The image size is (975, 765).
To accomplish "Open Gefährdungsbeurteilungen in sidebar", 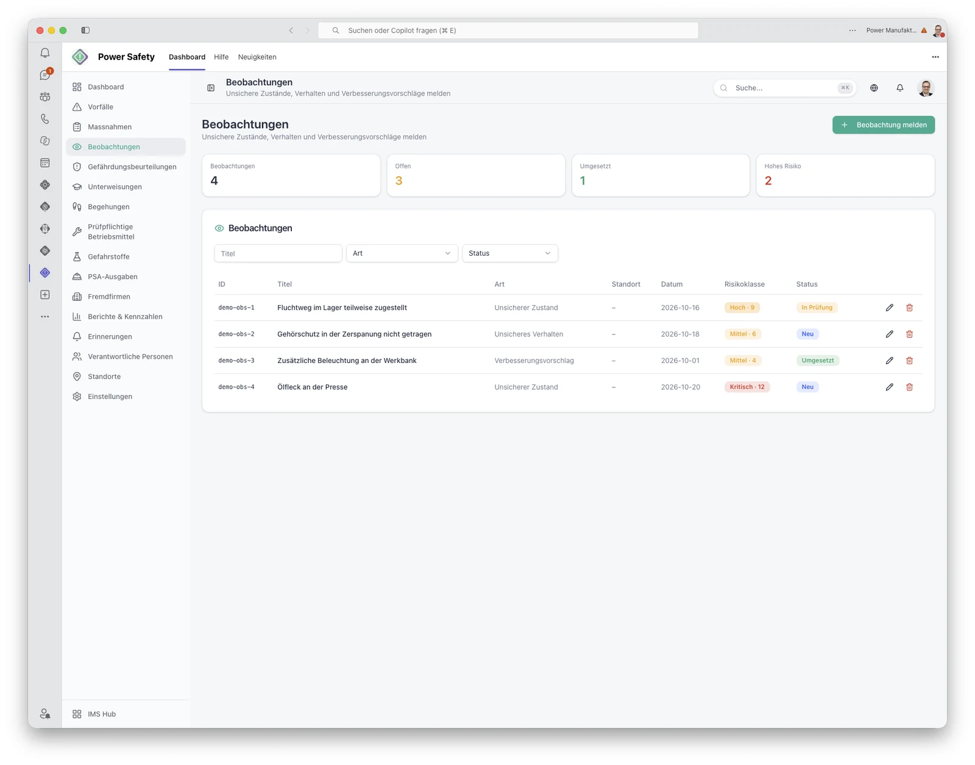I will click(126, 167).
